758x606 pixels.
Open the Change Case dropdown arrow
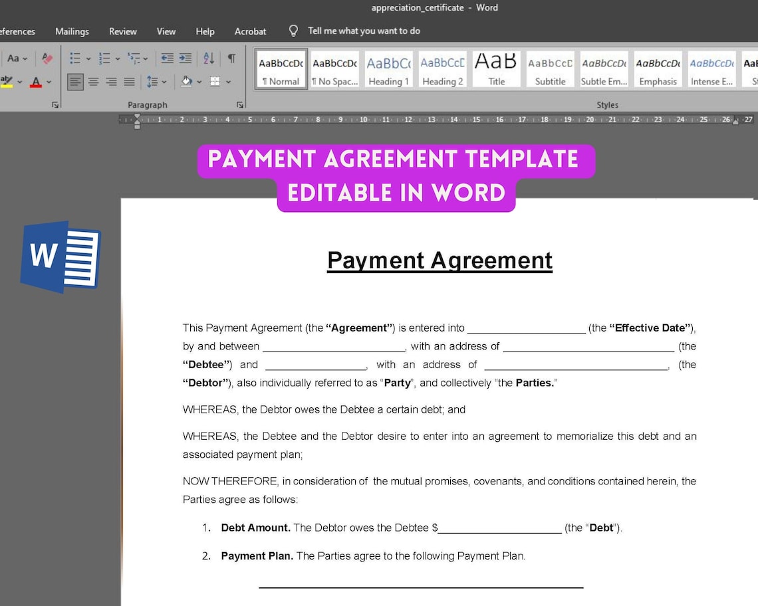coord(25,58)
